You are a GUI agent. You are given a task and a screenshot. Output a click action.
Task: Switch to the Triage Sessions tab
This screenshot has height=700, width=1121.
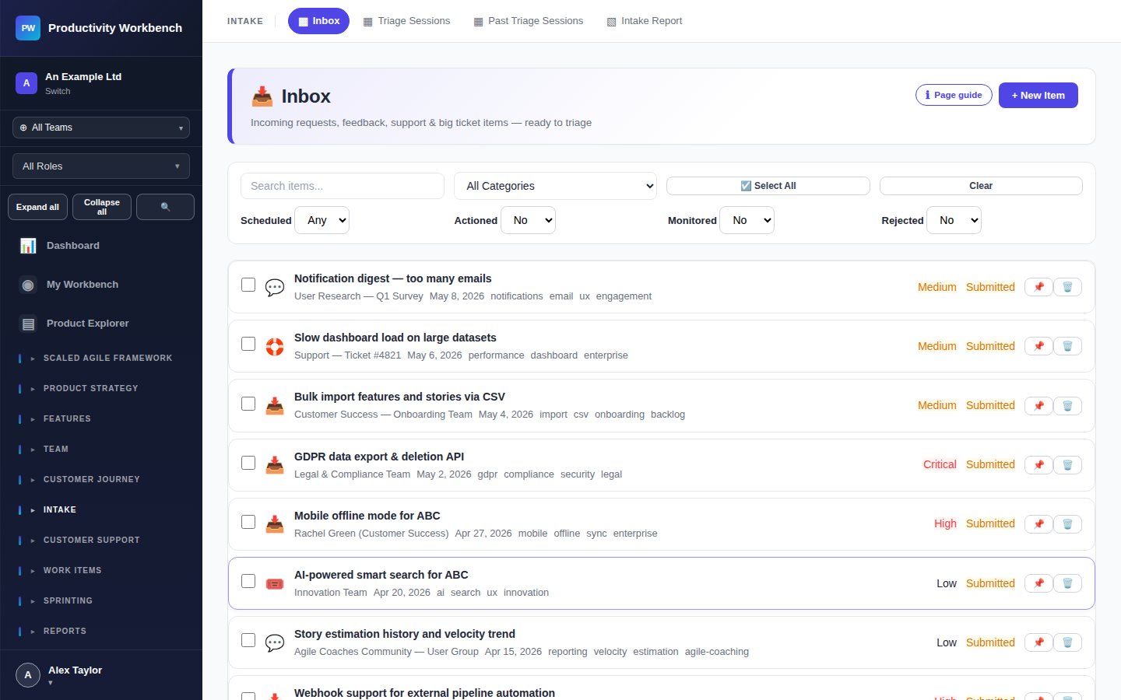406,21
